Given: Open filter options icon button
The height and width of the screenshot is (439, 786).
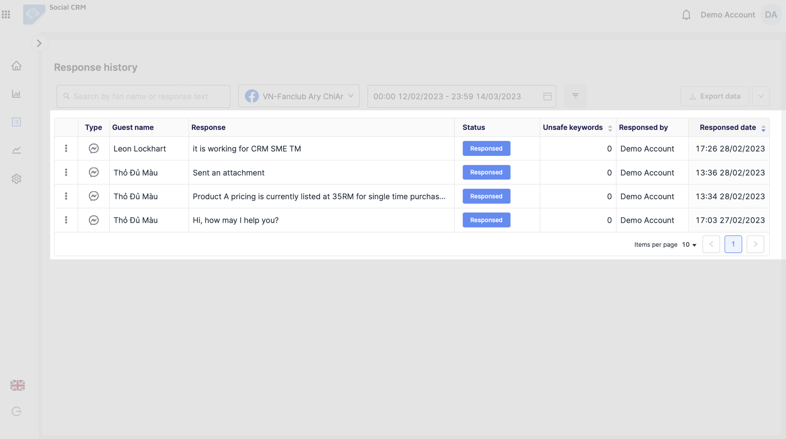Looking at the screenshot, I should coord(575,96).
